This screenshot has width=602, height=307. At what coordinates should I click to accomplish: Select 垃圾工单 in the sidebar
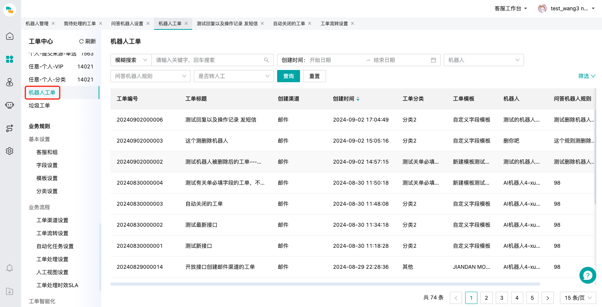(x=39, y=106)
